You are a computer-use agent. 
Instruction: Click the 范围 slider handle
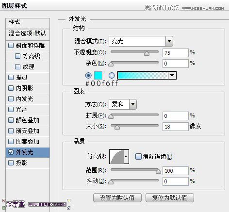point(158,171)
